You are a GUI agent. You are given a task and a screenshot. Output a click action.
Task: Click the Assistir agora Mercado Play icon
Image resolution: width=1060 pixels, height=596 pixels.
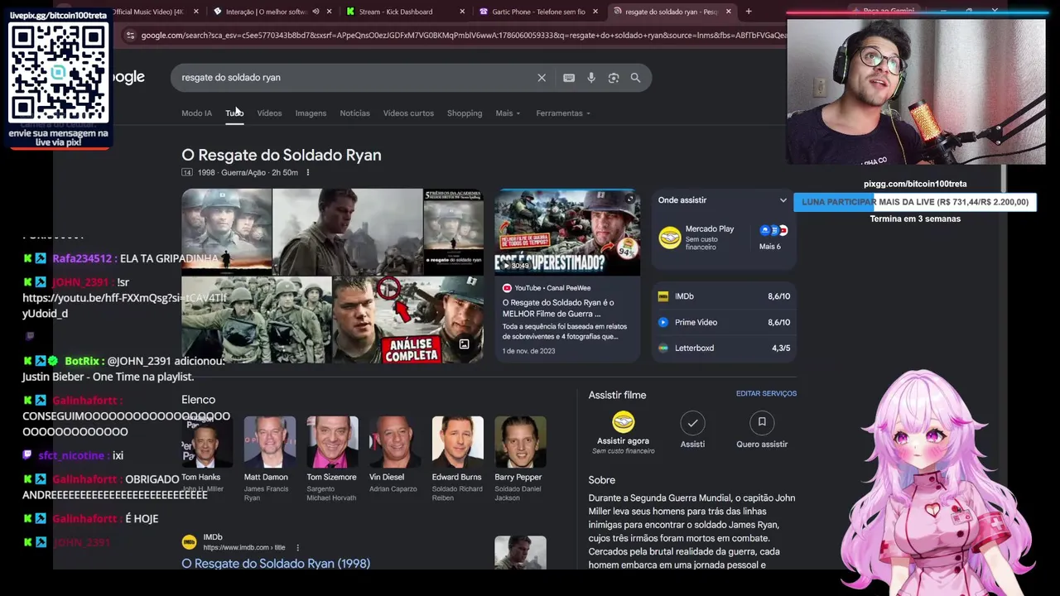623,422
